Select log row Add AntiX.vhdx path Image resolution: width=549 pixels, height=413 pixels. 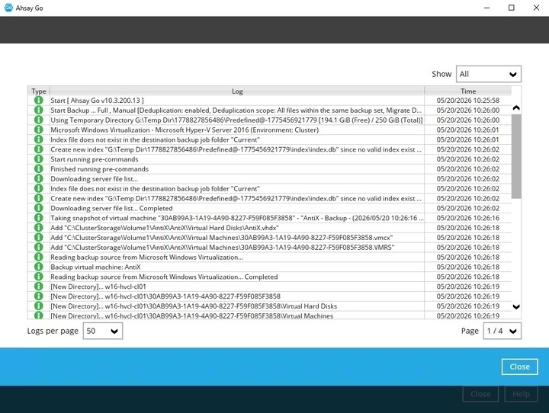pos(269,228)
